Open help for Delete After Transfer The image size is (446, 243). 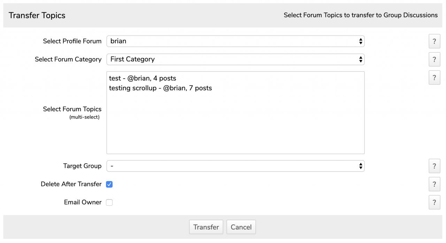tap(434, 184)
